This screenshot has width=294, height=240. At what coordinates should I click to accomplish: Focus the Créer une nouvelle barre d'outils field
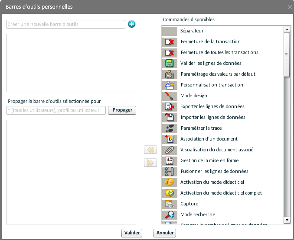point(65,24)
